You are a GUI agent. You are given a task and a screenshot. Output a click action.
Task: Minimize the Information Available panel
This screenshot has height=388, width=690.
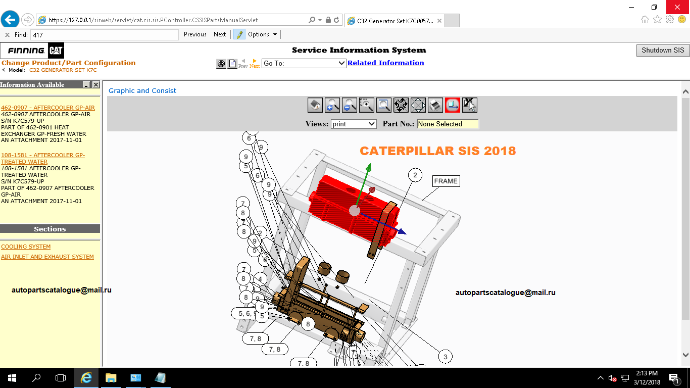86,85
